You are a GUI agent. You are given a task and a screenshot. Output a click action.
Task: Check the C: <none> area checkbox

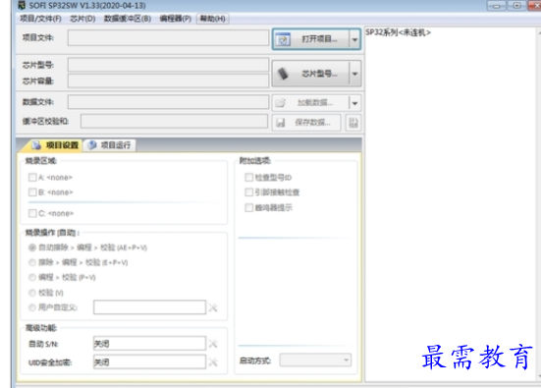[x=32, y=213]
